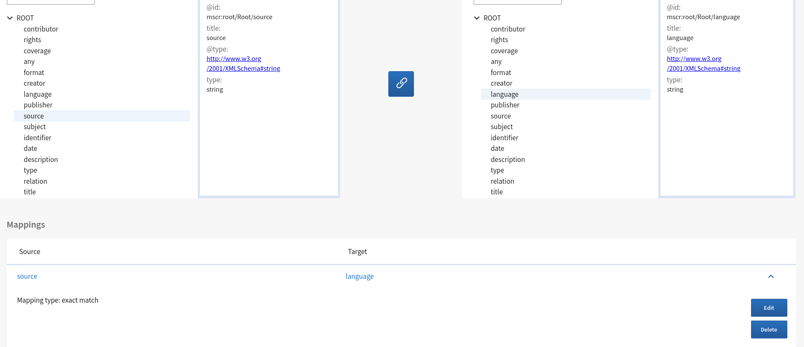Click the Edit mapping button

point(769,308)
